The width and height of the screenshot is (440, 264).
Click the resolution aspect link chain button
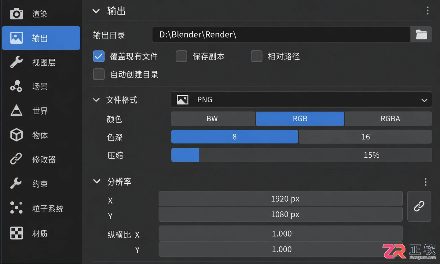[x=419, y=206]
